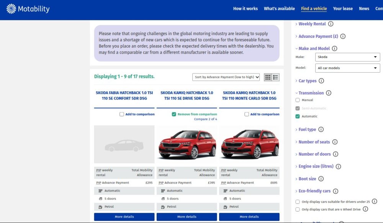Screen dimensions: 383x223
Task: Select the Kamiq SE Drive red car image
Action: (187, 144)
